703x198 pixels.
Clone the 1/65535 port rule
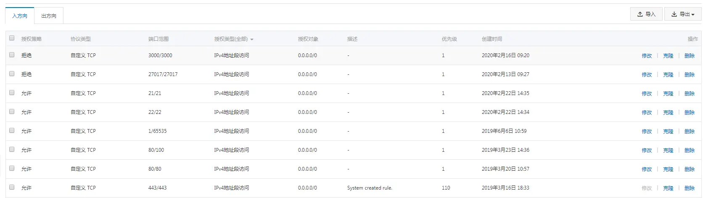(x=668, y=132)
